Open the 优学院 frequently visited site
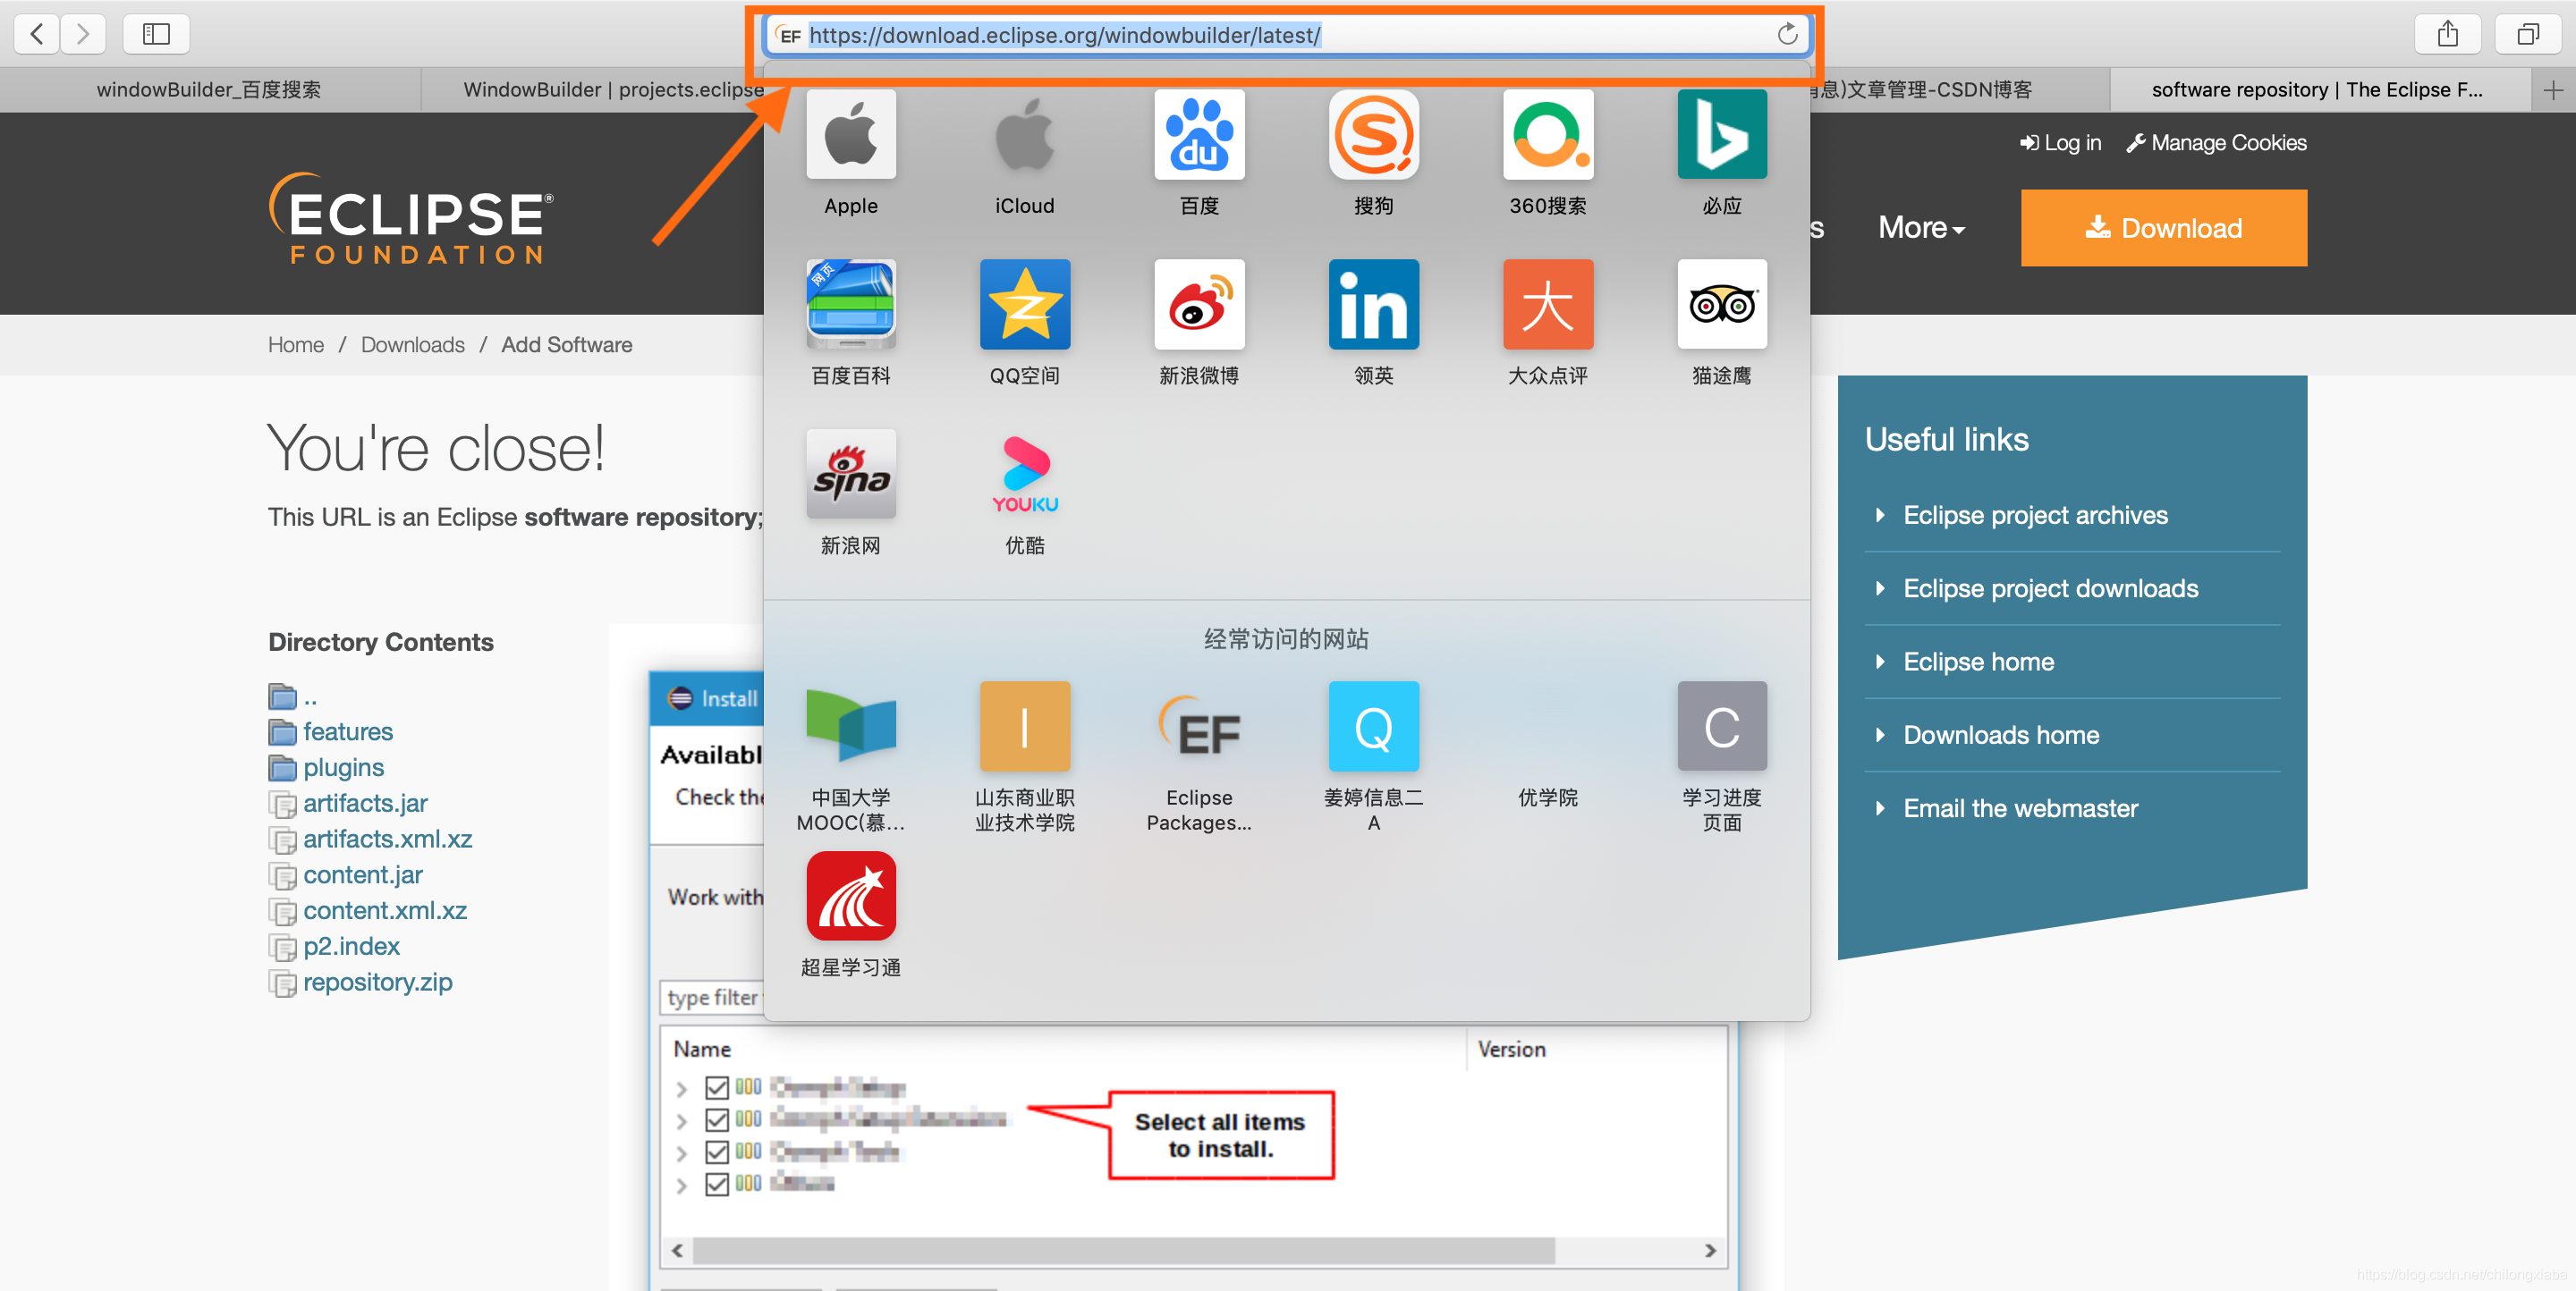 click(x=1547, y=797)
